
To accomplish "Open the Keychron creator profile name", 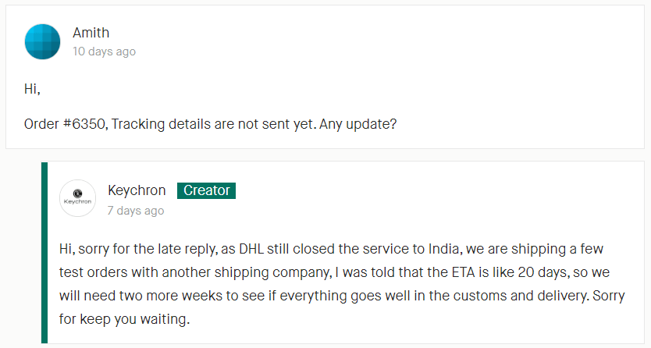I will click(137, 190).
